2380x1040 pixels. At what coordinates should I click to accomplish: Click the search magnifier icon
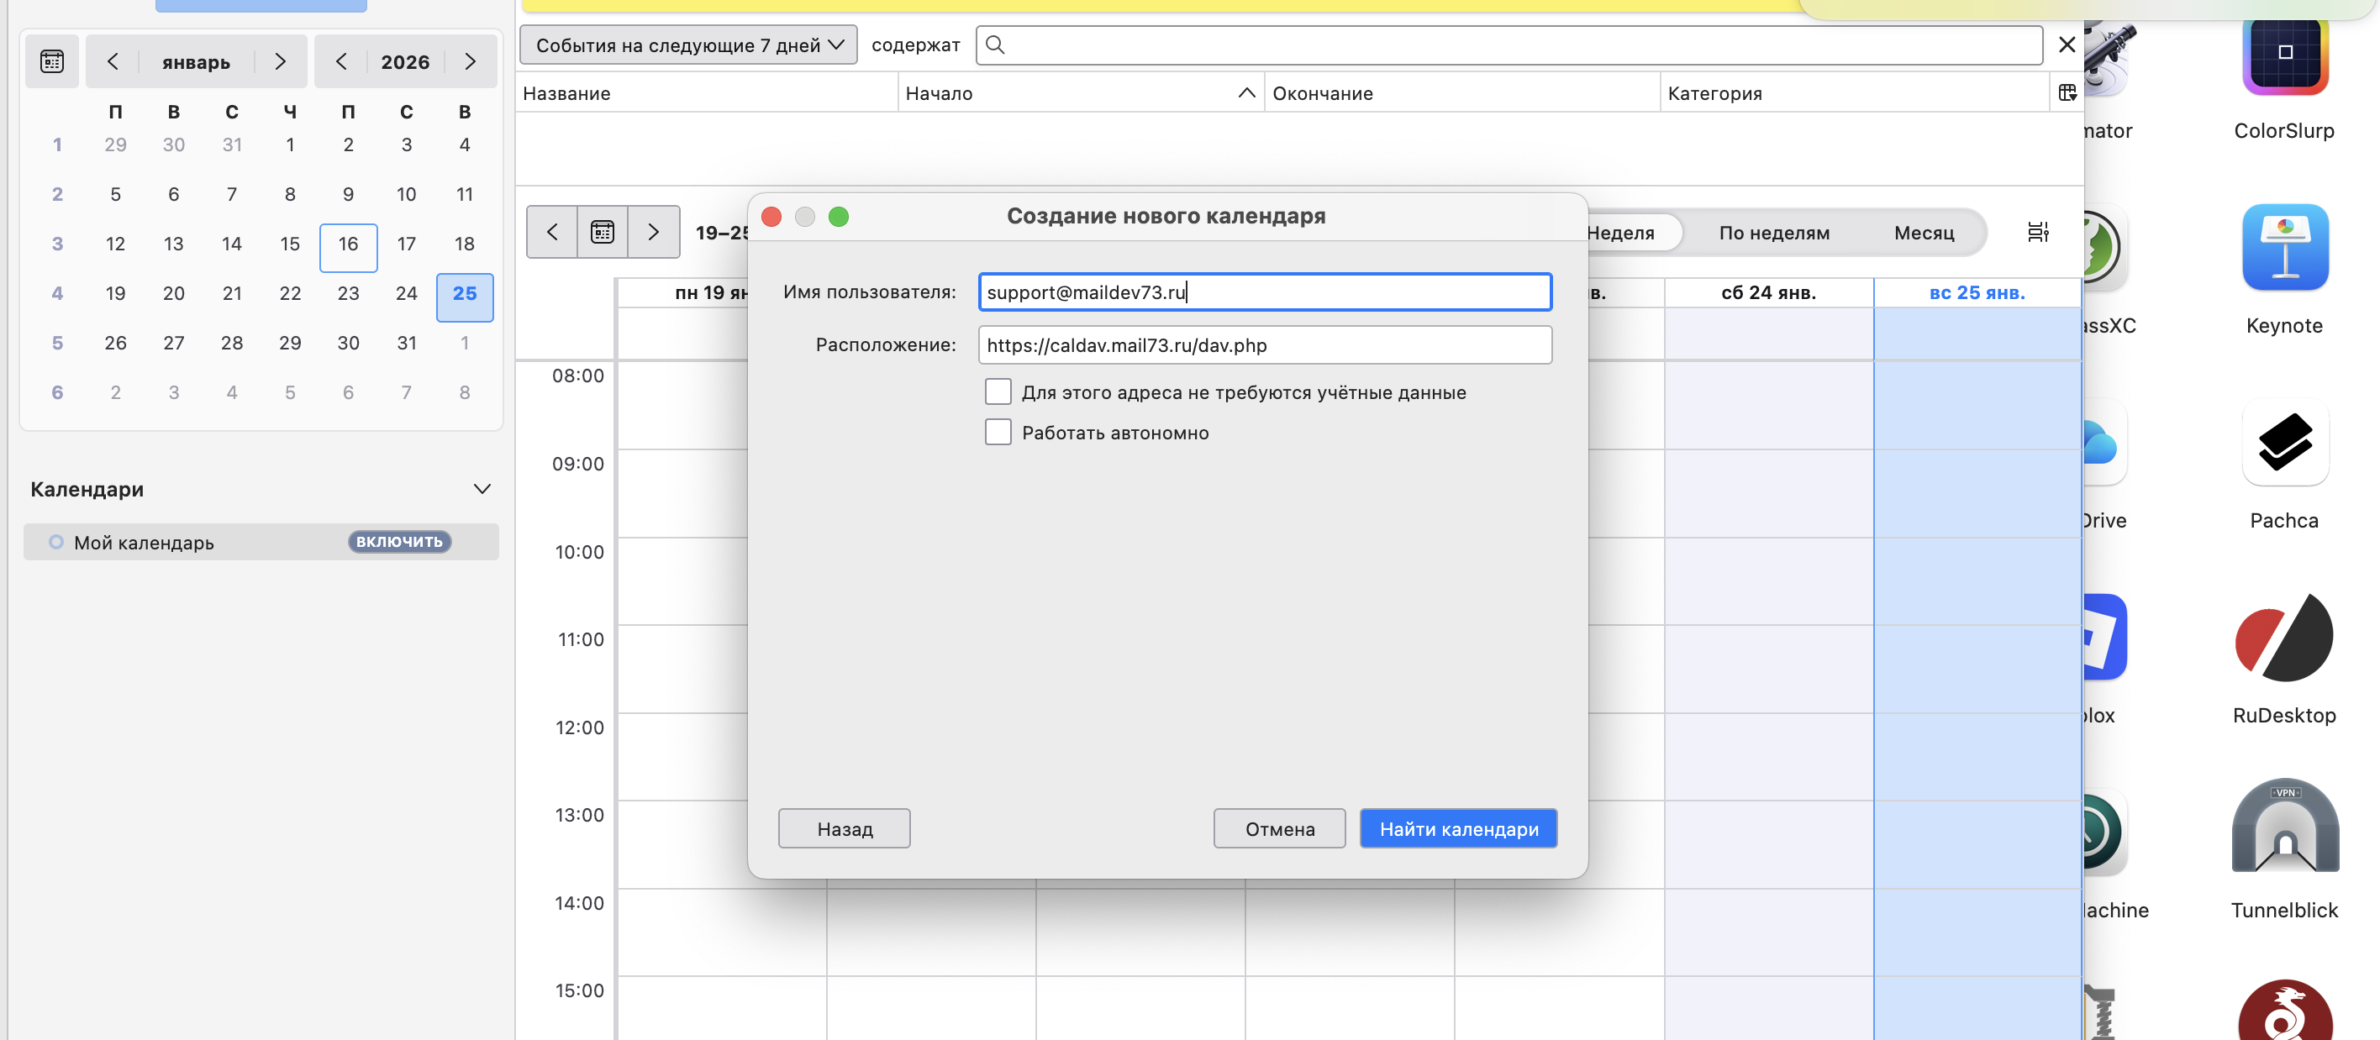(995, 45)
